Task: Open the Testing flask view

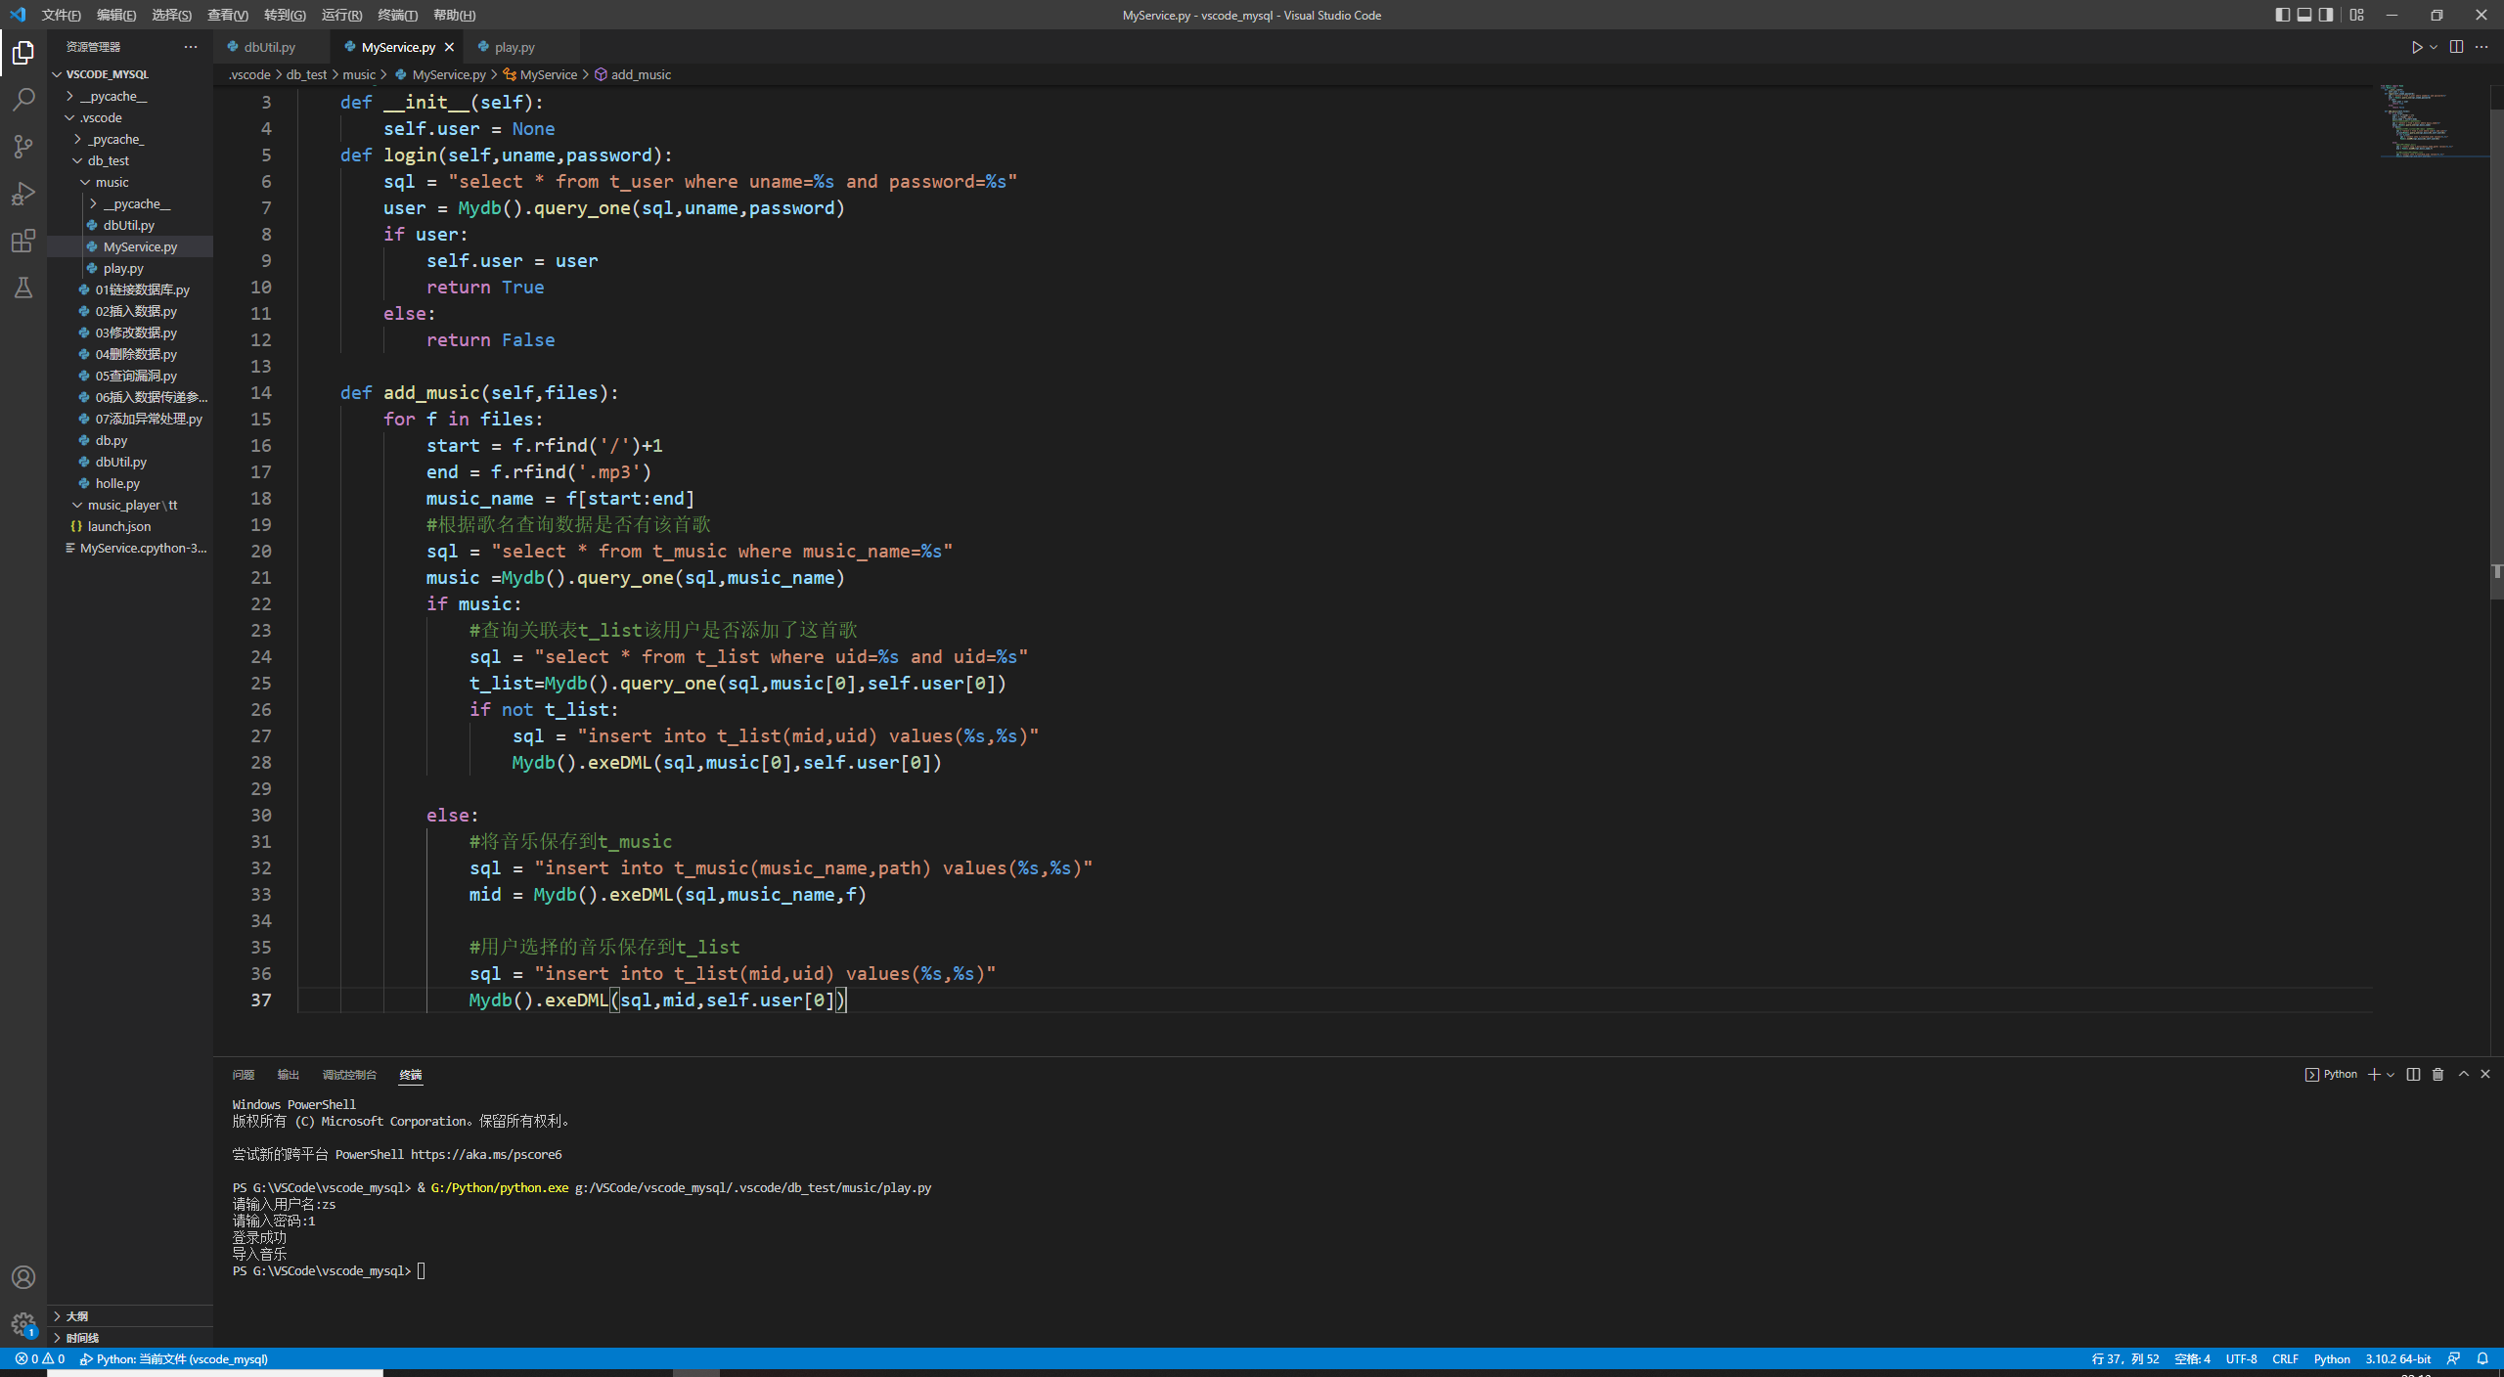Action: (23, 288)
